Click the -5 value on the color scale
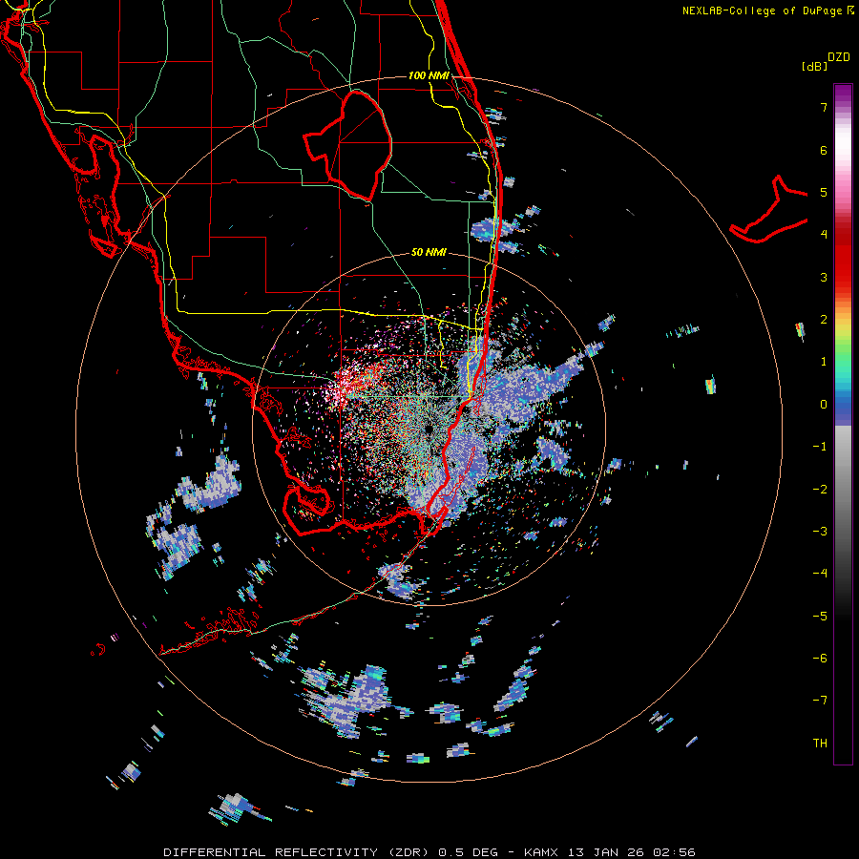 820,617
